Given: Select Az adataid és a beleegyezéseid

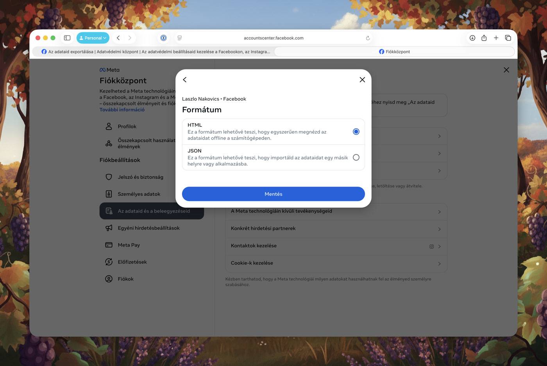Looking at the screenshot, I should (152, 211).
